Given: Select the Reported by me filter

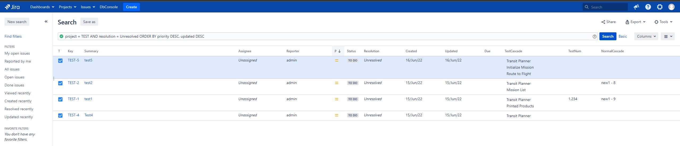Looking at the screenshot, I should (18, 61).
